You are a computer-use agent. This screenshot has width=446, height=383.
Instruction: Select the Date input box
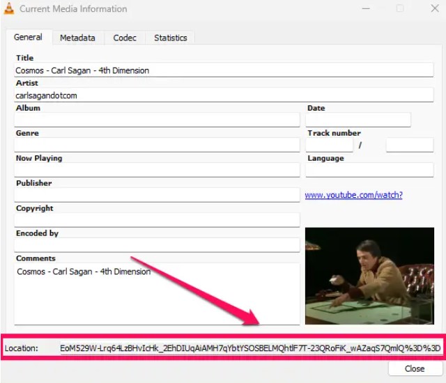[x=357, y=120]
